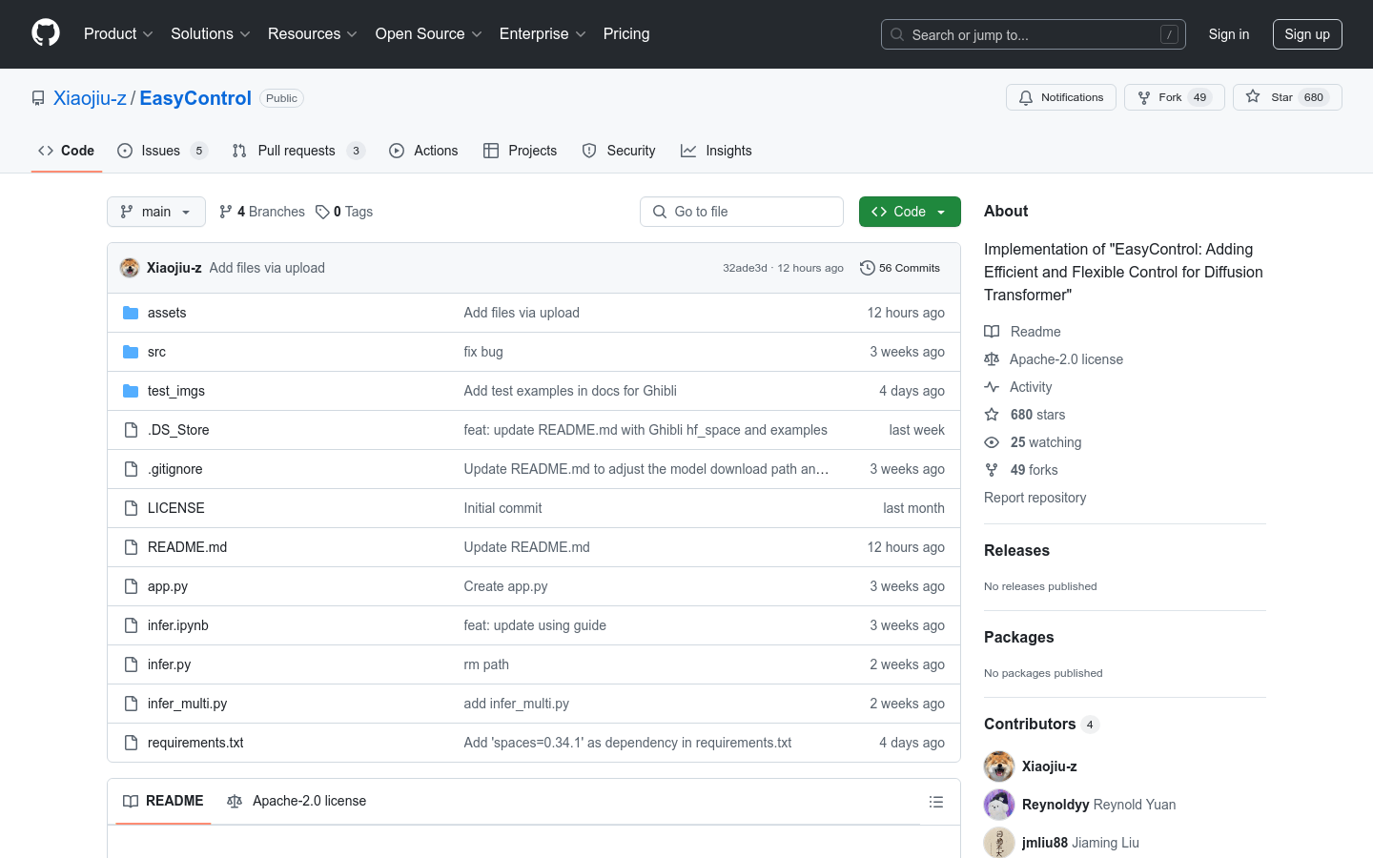Open the EasyControl repository link

195,98
